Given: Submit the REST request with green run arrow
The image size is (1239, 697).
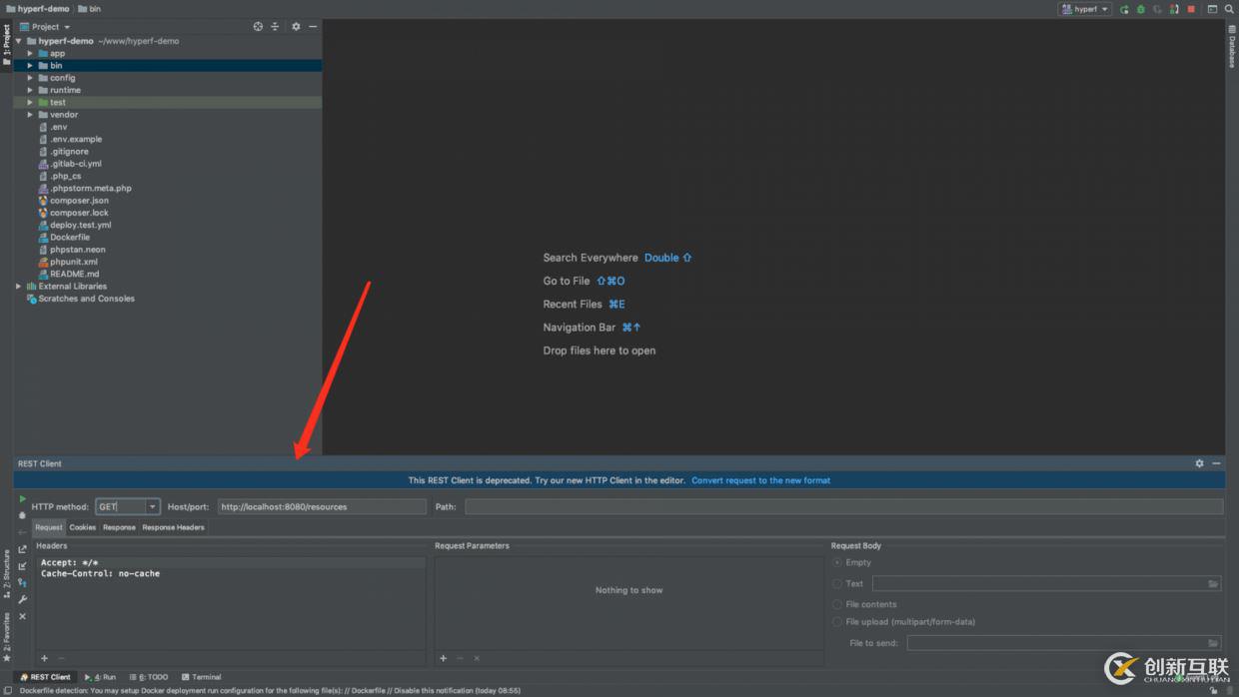Looking at the screenshot, I should [x=23, y=499].
